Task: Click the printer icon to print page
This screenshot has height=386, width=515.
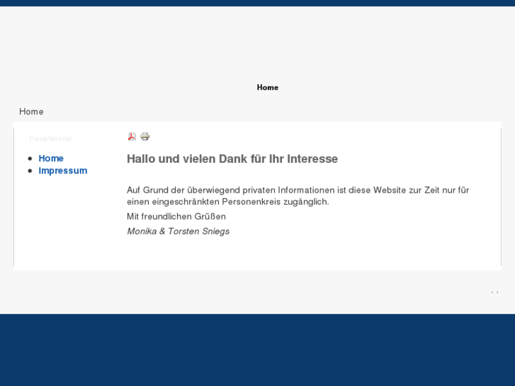Action: (145, 136)
